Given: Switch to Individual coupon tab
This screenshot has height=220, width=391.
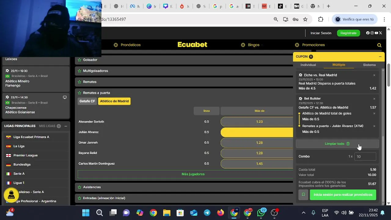Looking at the screenshot, I should [x=308, y=65].
